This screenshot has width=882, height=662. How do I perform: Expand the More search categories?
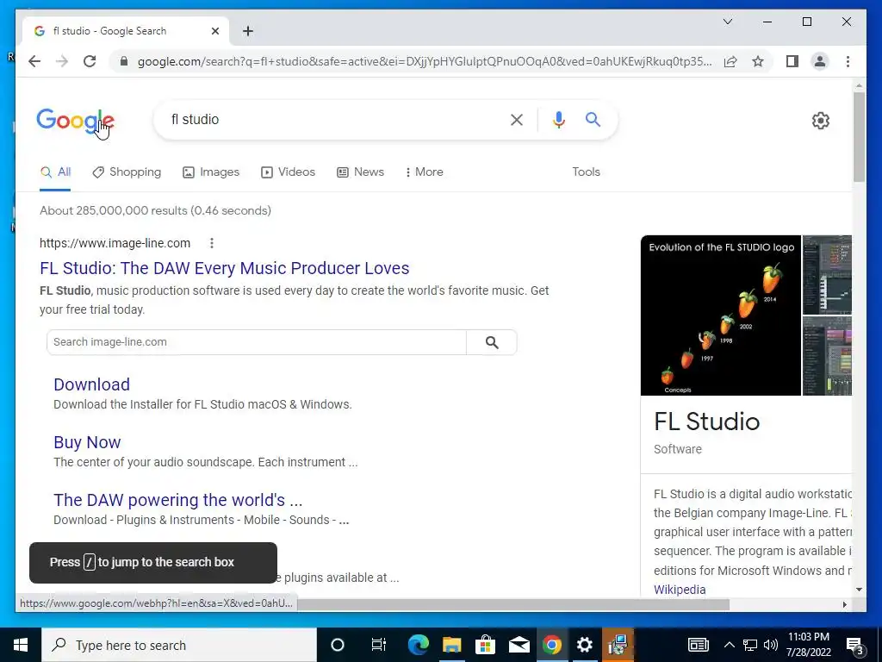coord(424,172)
